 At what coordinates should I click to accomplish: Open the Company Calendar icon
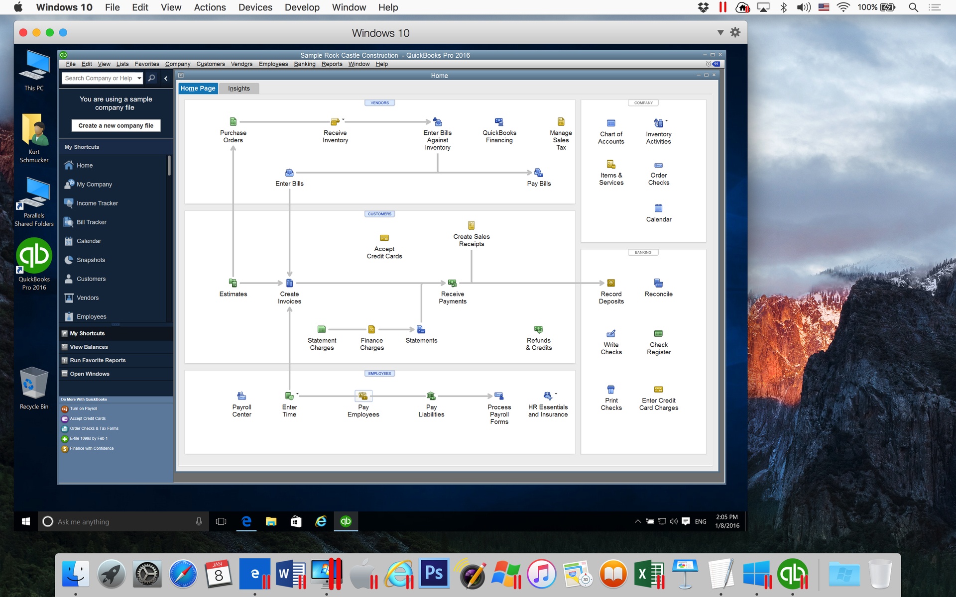click(x=658, y=208)
